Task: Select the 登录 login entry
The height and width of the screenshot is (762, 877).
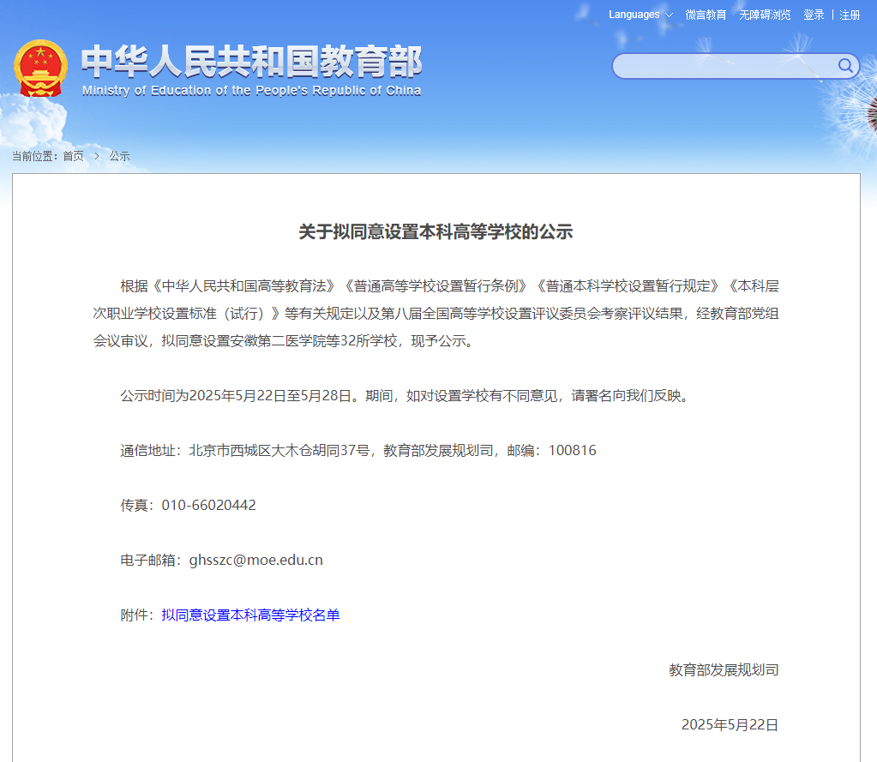Action: coord(813,15)
